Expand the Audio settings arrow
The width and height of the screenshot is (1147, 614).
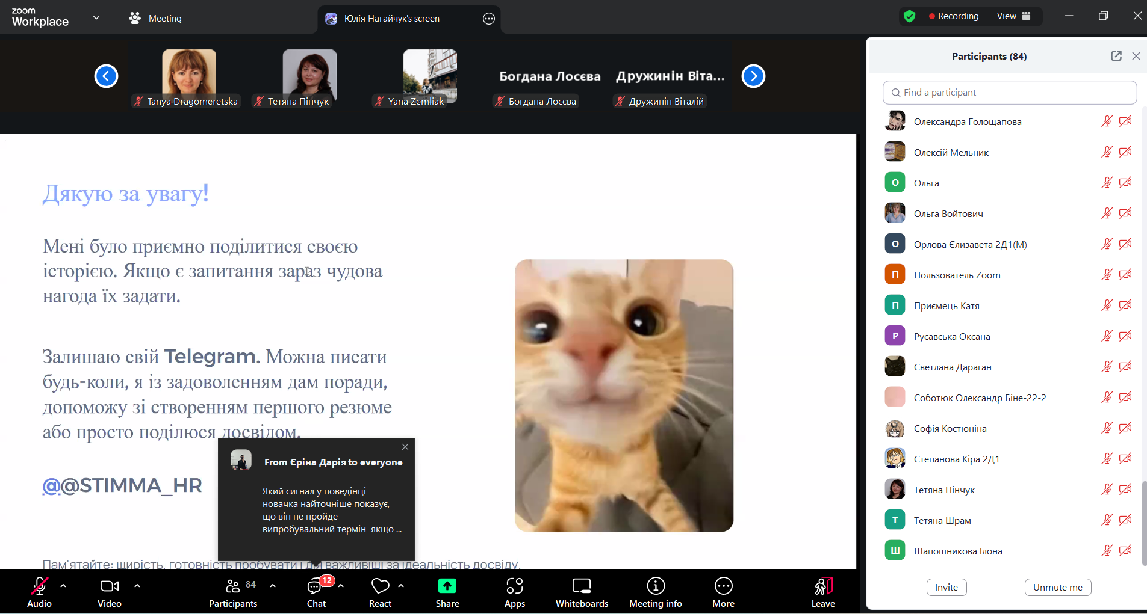coord(63,585)
